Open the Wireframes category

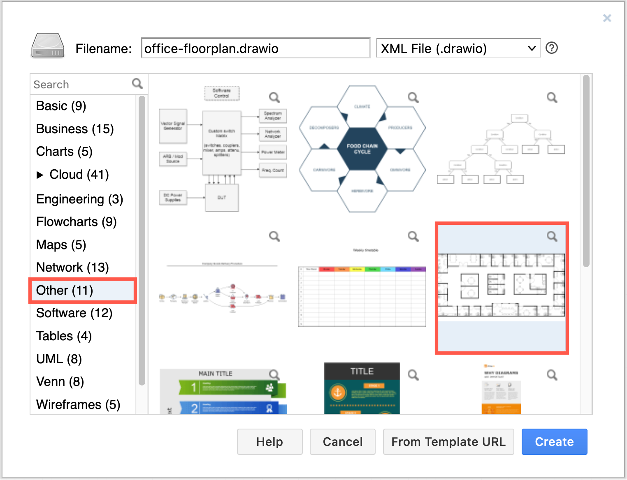[78, 404]
